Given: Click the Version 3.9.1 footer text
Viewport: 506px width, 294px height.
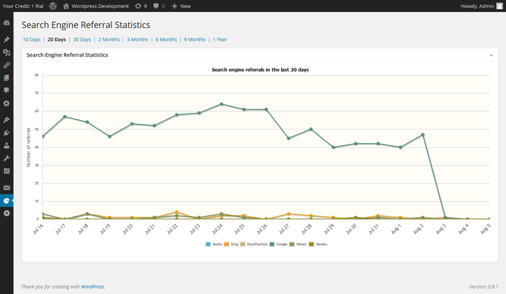Looking at the screenshot, I should [484, 287].
